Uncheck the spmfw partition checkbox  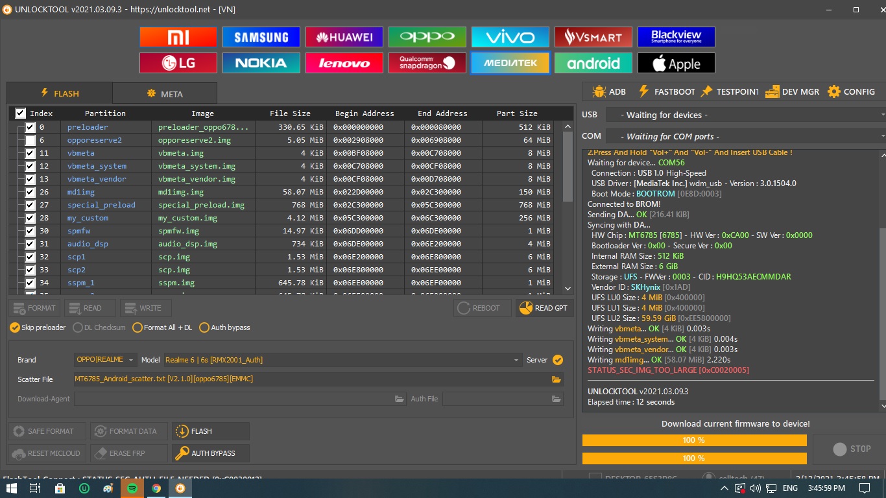pos(30,231)
